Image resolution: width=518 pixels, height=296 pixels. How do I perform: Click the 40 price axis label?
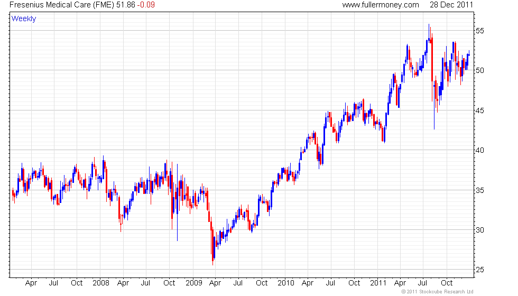click(480, 150)
